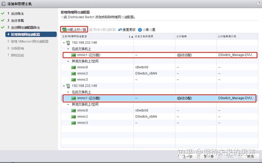The height and width of the screenshot is (163, 262).
Task: Select vmnic1 (已分配) under 192.168.232.148
Action: [159, 55]
